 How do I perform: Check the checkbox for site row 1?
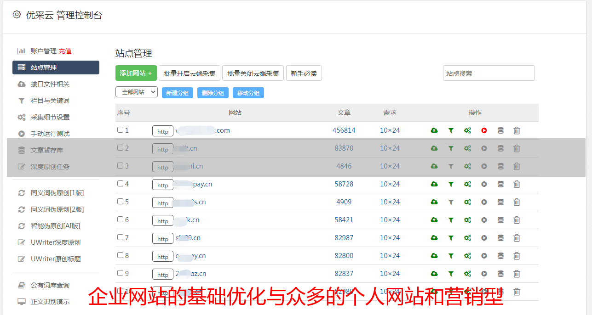[120, 130]
